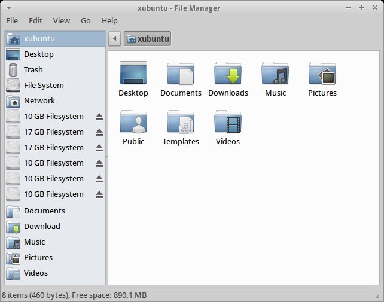Screen dimensions: 384x302
Task: Click the path bar back arrow
Action: (114, 39)
